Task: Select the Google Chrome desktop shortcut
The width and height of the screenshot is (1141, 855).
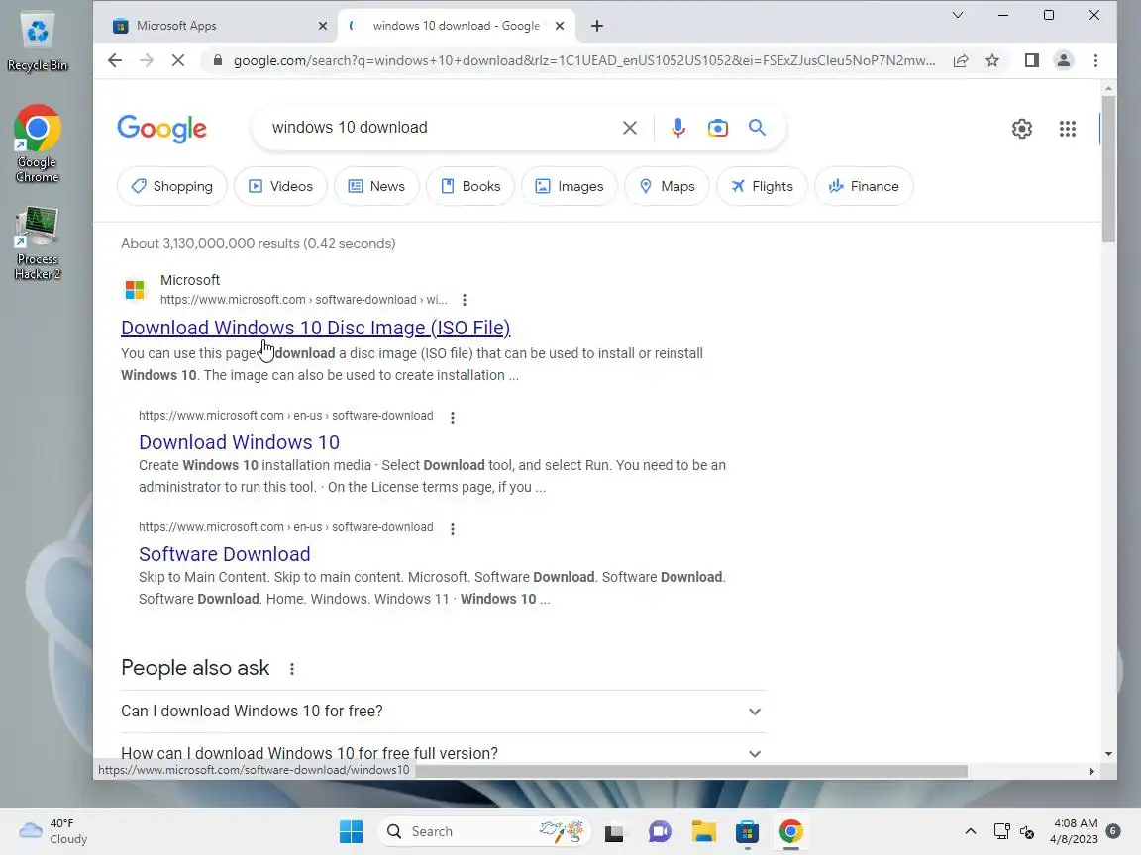Action: coord(37,143)
